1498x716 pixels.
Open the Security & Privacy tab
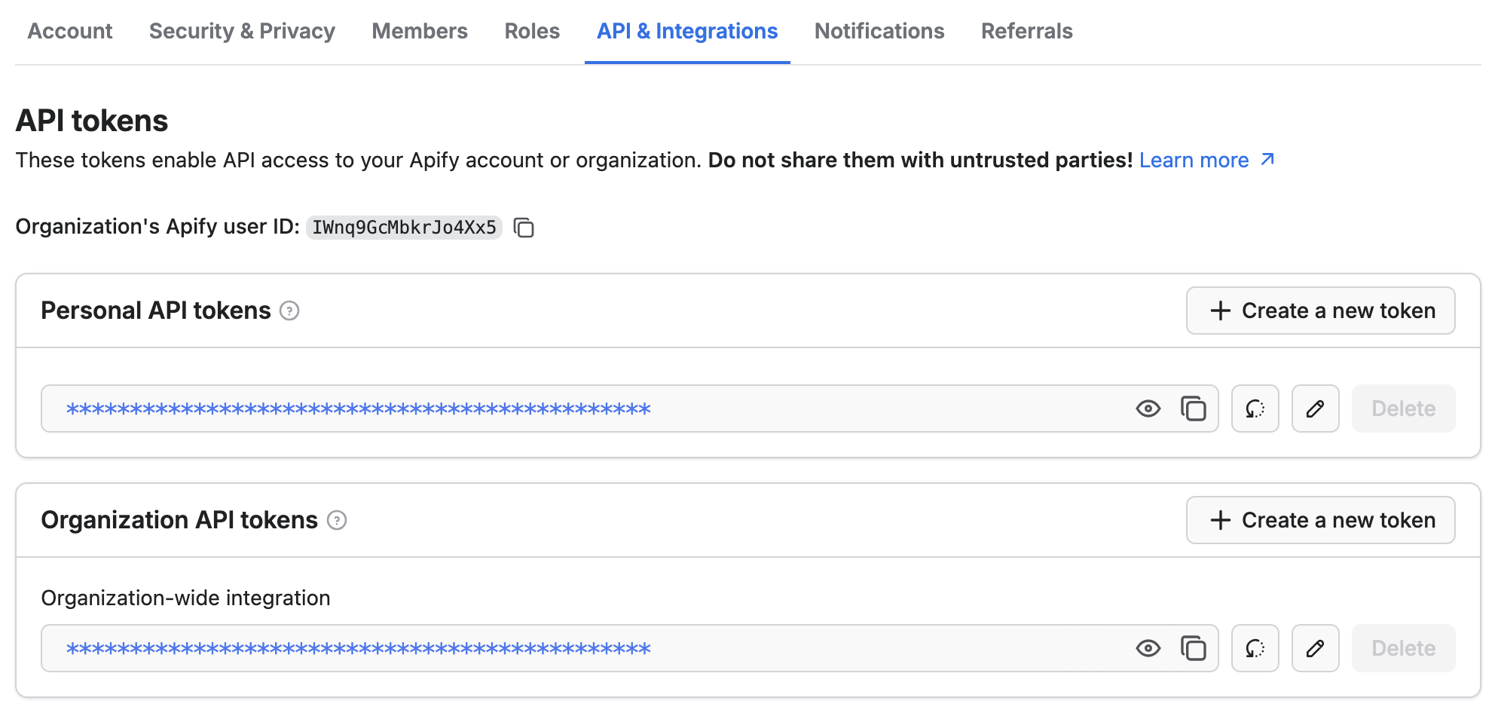click(x=241, y=31)
